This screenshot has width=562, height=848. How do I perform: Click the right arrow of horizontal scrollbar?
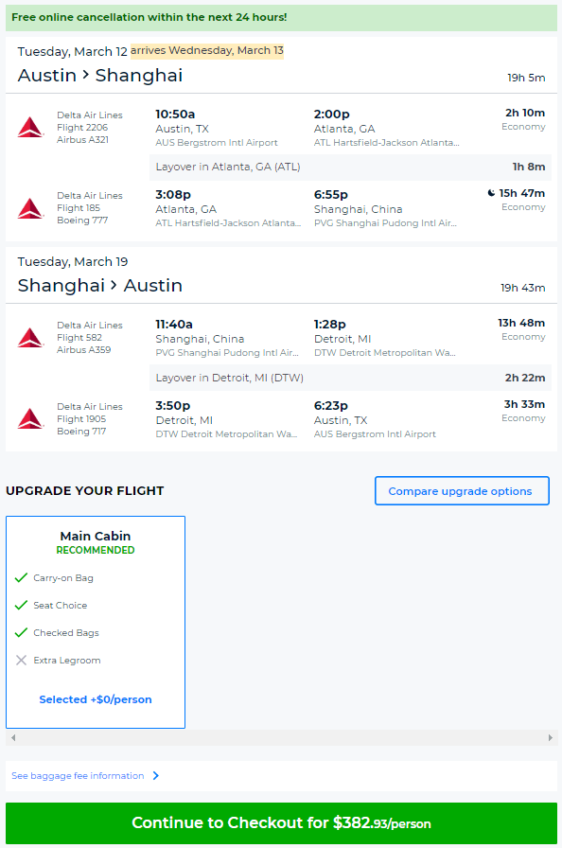(550, 737)
